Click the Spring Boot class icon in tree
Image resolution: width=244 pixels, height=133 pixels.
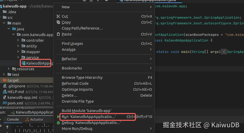(x=23, y=63)
